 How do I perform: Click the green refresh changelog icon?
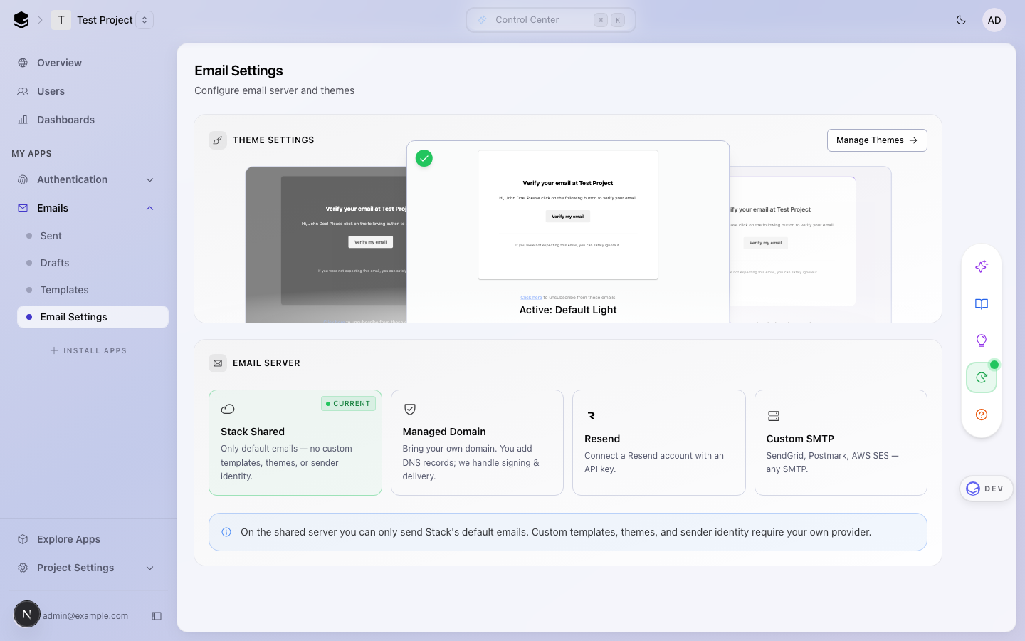click(x=982, y=377)
